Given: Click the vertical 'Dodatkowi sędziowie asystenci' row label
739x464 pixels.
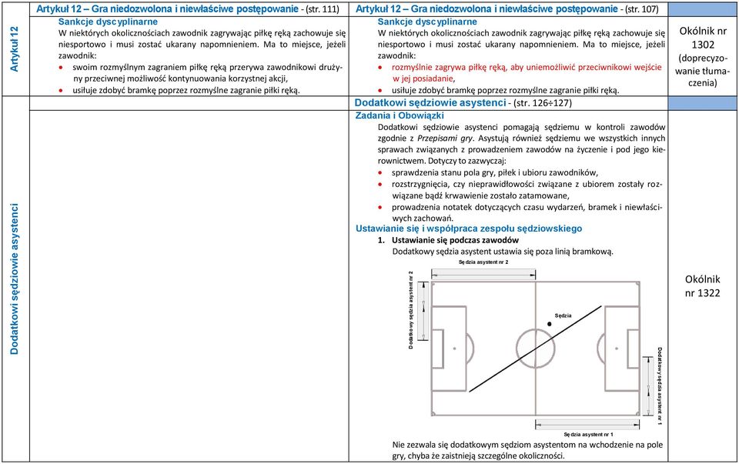Looking at the screenshot, I should (15, 279).
